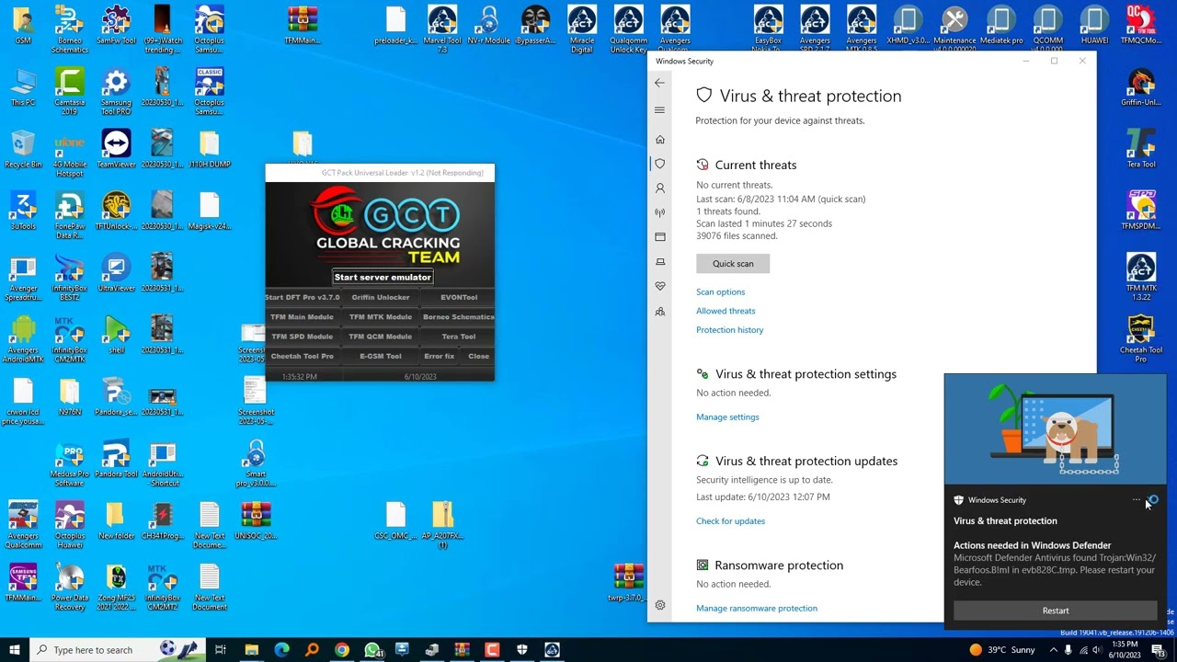Viewport: 1177px width, 662px height.
Task: Open Google Chrome from the taskbar
Action: coord(342,650)
